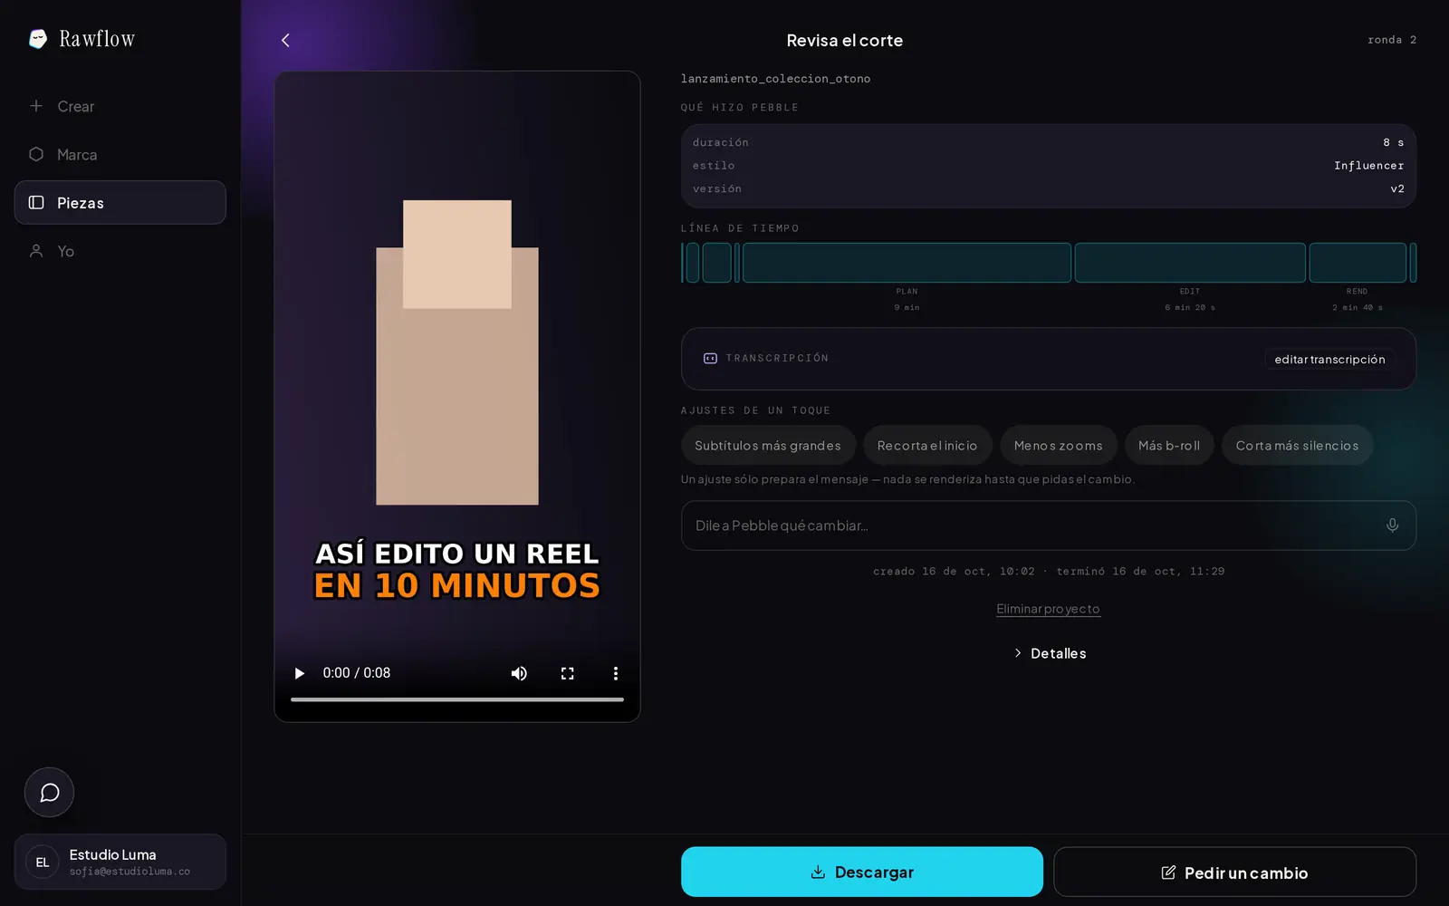
Task: Apply Recorta el inicio adjustment
Action: click(x=927, y=446)
